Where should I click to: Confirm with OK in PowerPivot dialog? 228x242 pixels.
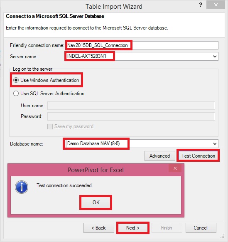(96, 202)
